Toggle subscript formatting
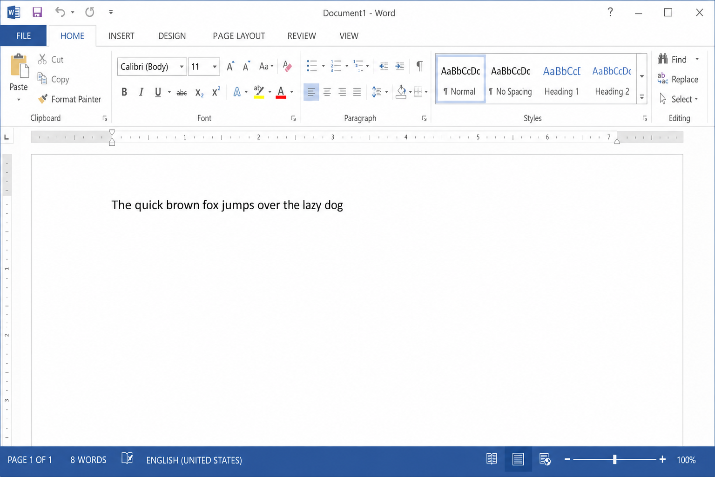This screenshot has width=715, height=477. 199,93
